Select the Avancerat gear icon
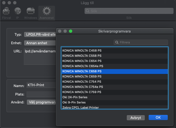176x128 pixels. point(47,11)
